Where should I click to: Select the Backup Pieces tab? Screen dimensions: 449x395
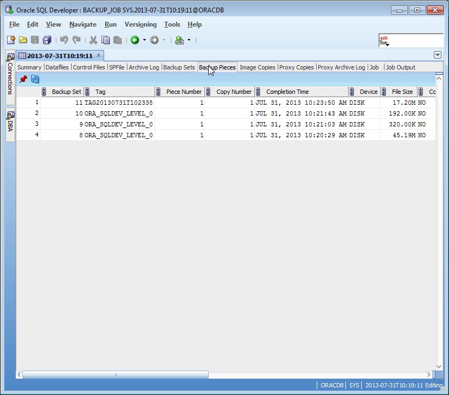tap(217, 67)
